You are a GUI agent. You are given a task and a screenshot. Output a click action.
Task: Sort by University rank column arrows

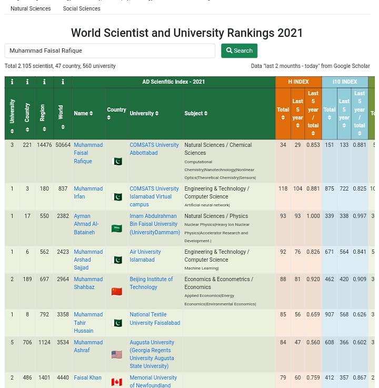coord(12,131)
